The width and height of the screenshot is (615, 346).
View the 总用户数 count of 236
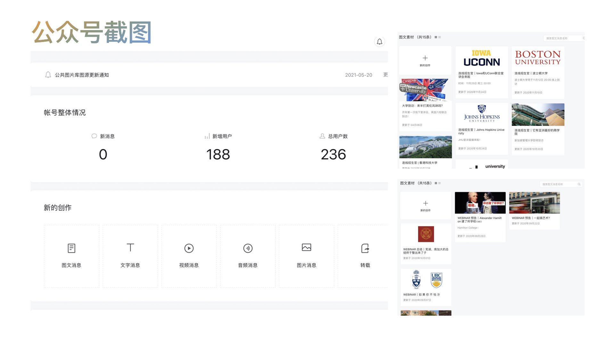(333, 154)
